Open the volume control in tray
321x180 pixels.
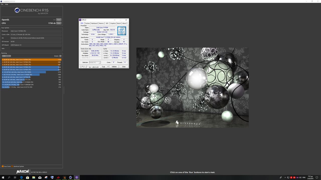coord(300,177)
